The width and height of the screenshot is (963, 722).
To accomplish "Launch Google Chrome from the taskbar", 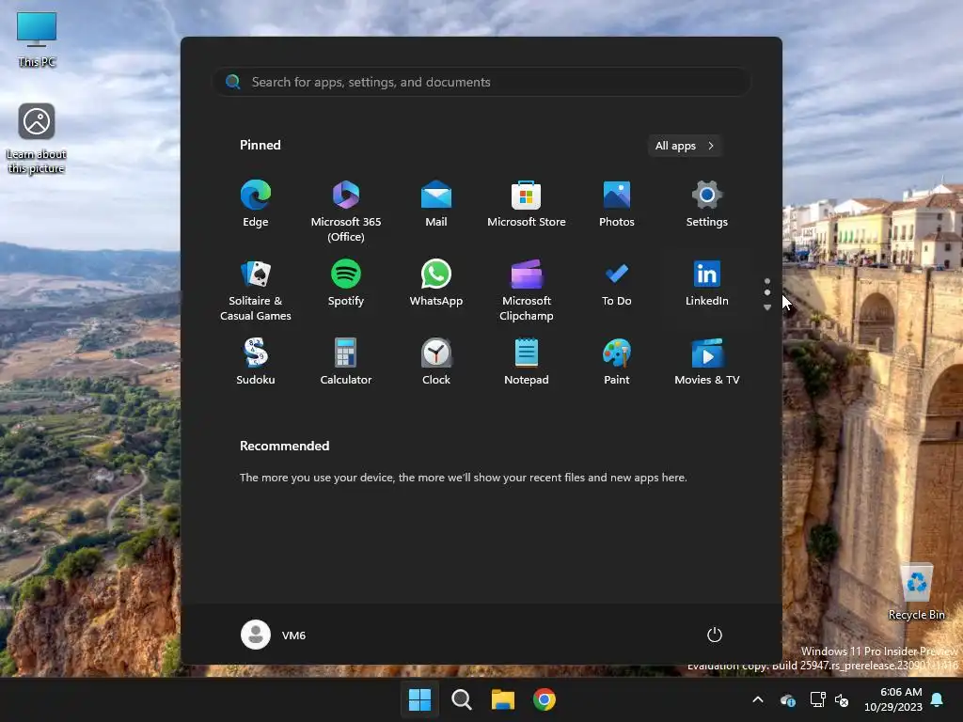I will pyautogui.click(x=545, y=699).
